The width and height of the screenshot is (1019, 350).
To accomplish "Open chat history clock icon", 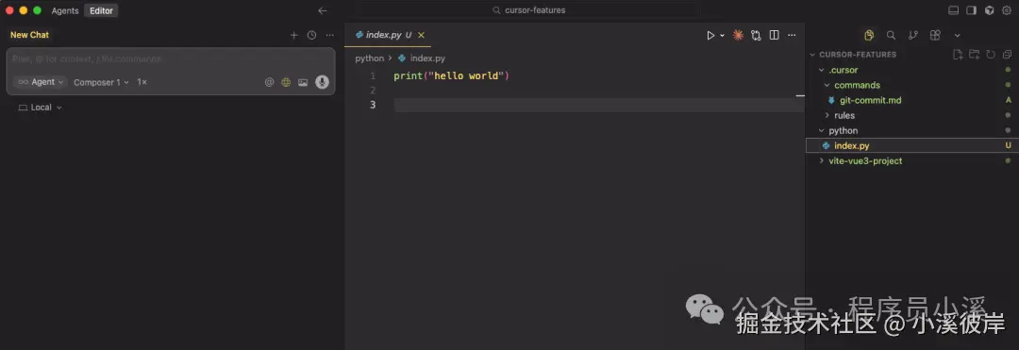I will point(312,35).
